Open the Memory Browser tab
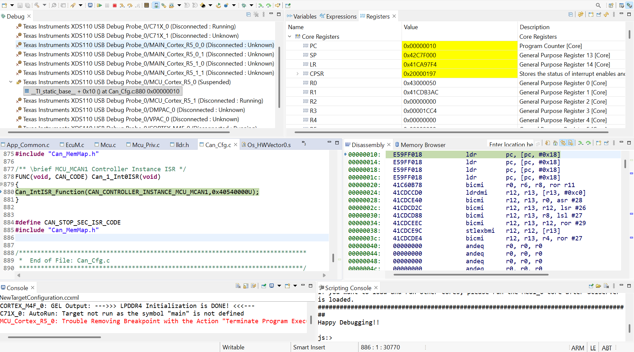The height and width of the screenshot is (352, 634). [420, 145]
